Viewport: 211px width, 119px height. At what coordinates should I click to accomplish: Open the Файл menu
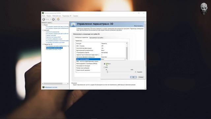[44, 16]
